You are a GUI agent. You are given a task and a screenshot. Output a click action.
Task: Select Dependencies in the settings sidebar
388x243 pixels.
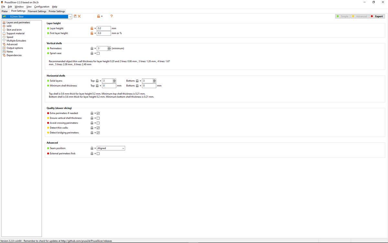tap(14, 55)
